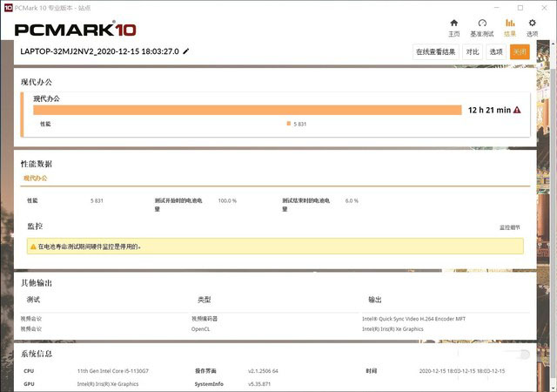The image size is (557, 392).
Task: Click the orange 现代办公 battery life bar
Action: tap(247, 110)
